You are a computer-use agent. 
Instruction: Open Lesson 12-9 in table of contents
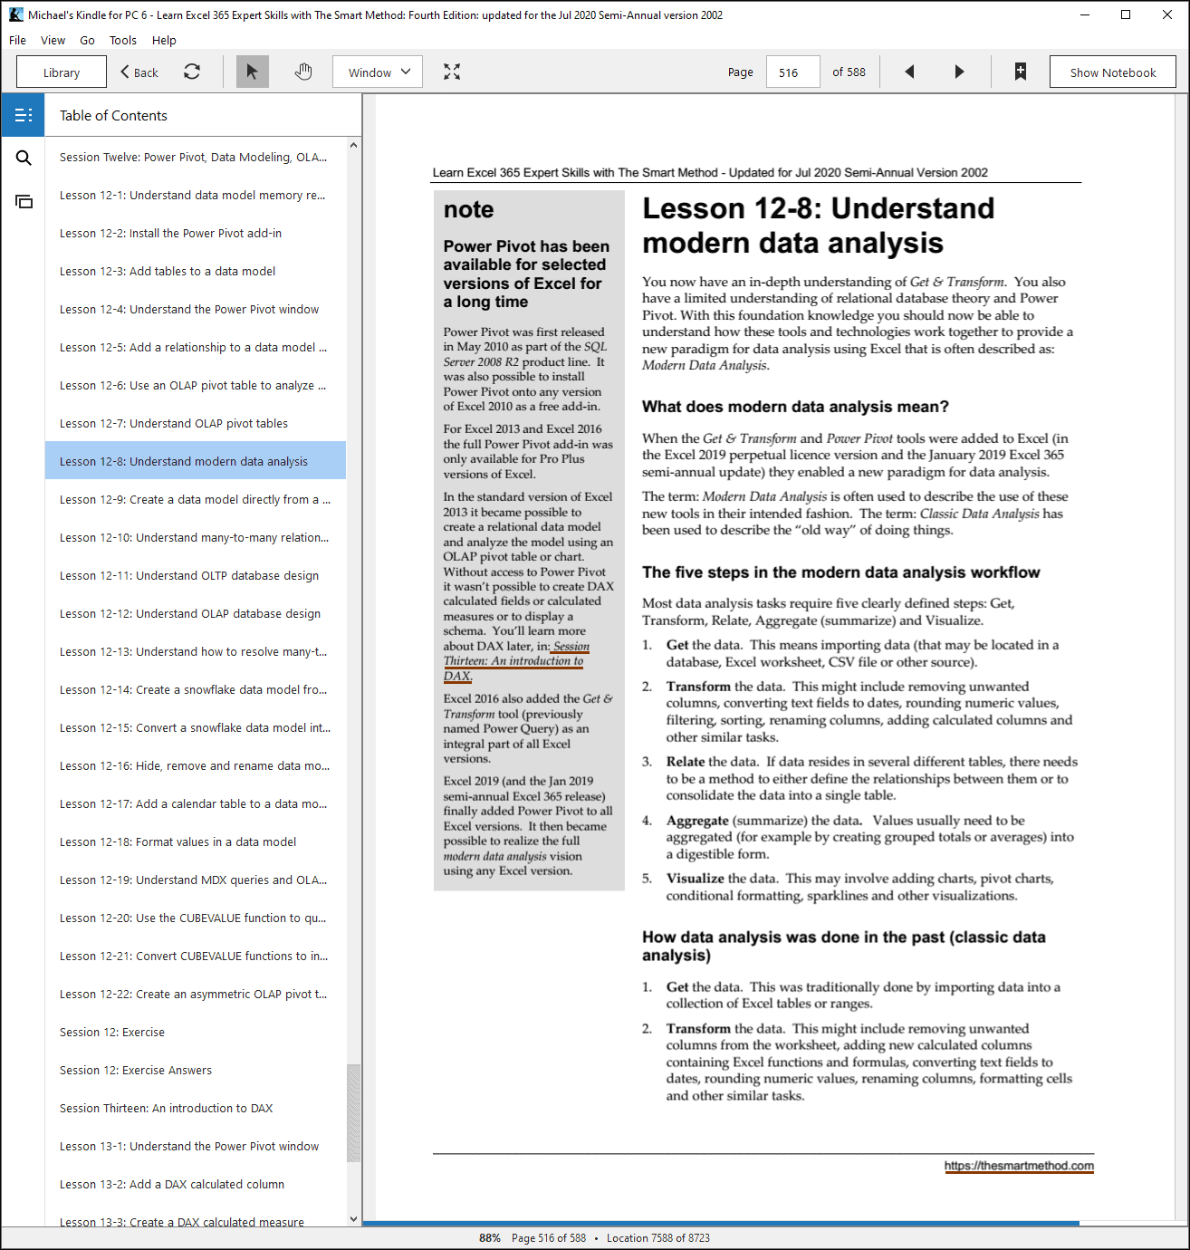(196, 499)
